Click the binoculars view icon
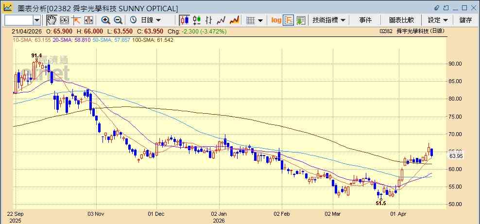Viewport: 480px width, 224px height. coord(64,20)
